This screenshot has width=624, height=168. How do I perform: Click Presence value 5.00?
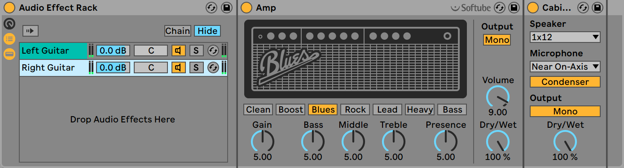(x=446, y=157)
